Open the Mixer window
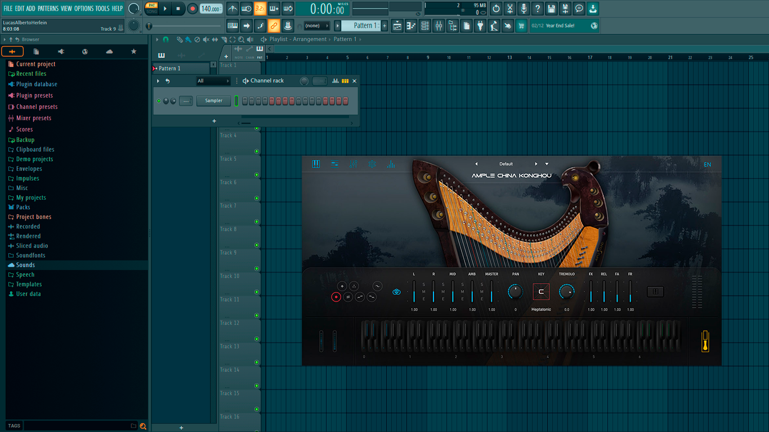The width and height of the screenshot is (769, 432). click(x=439, y=26)
